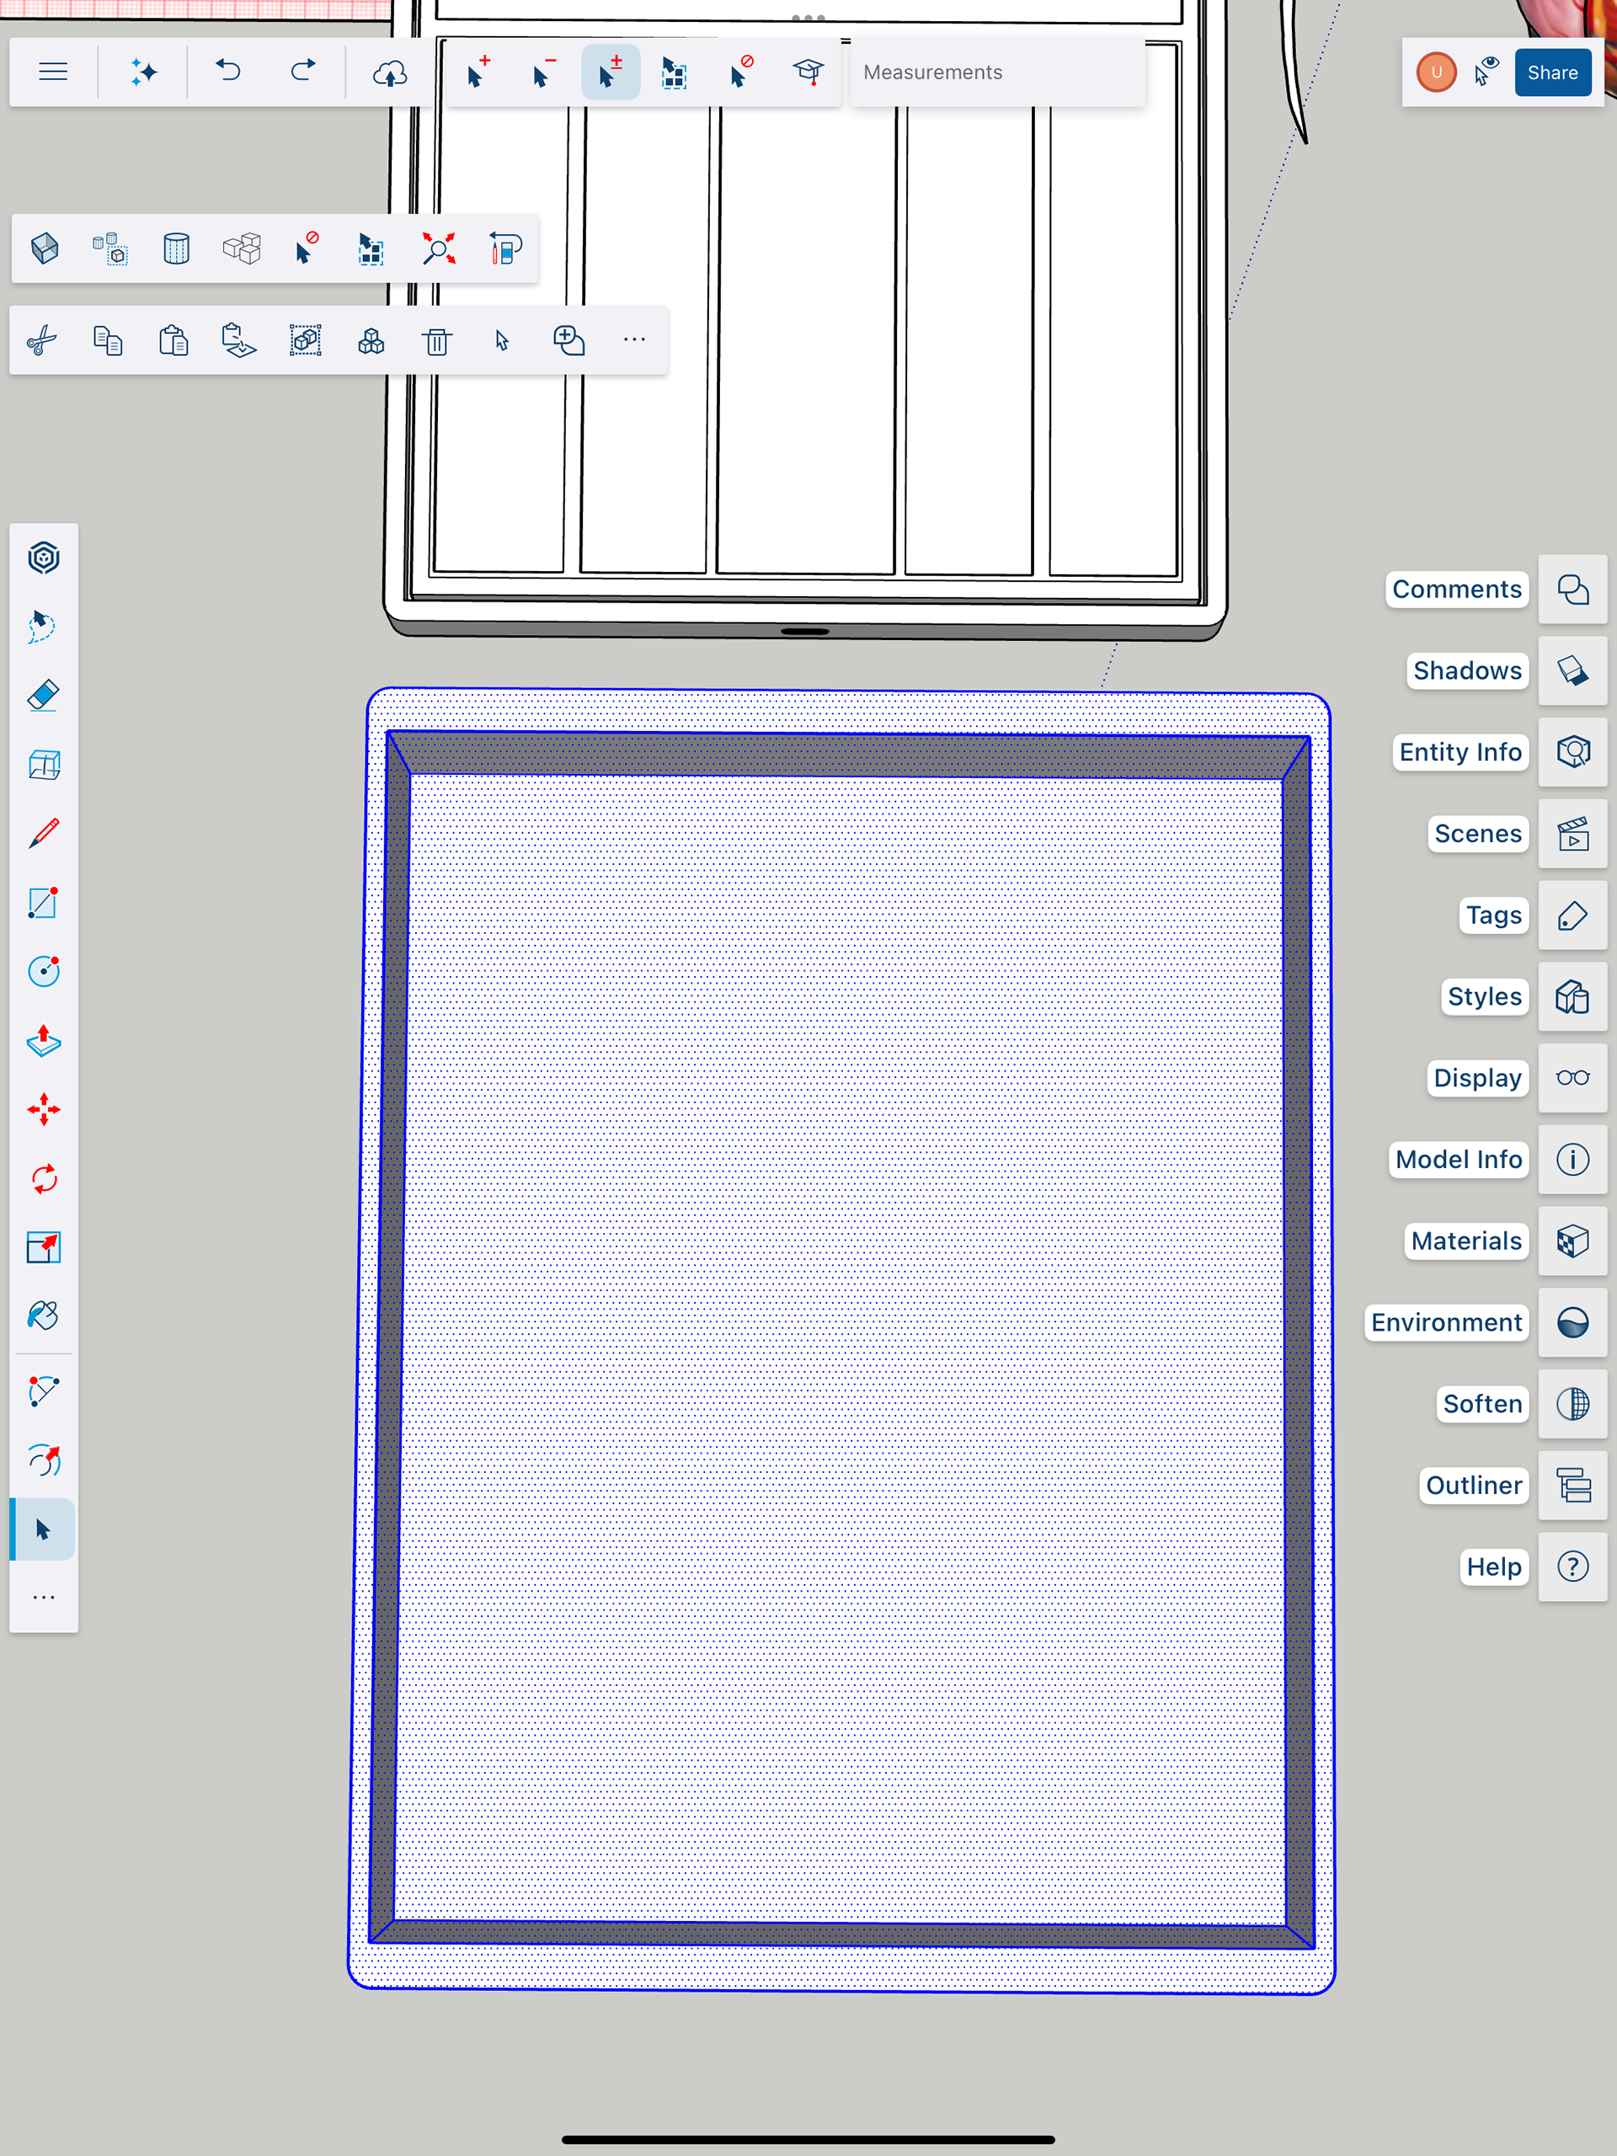Expand more options in edit toolbar
This screenshot has height=2156, width=1617.
[633, 340]
